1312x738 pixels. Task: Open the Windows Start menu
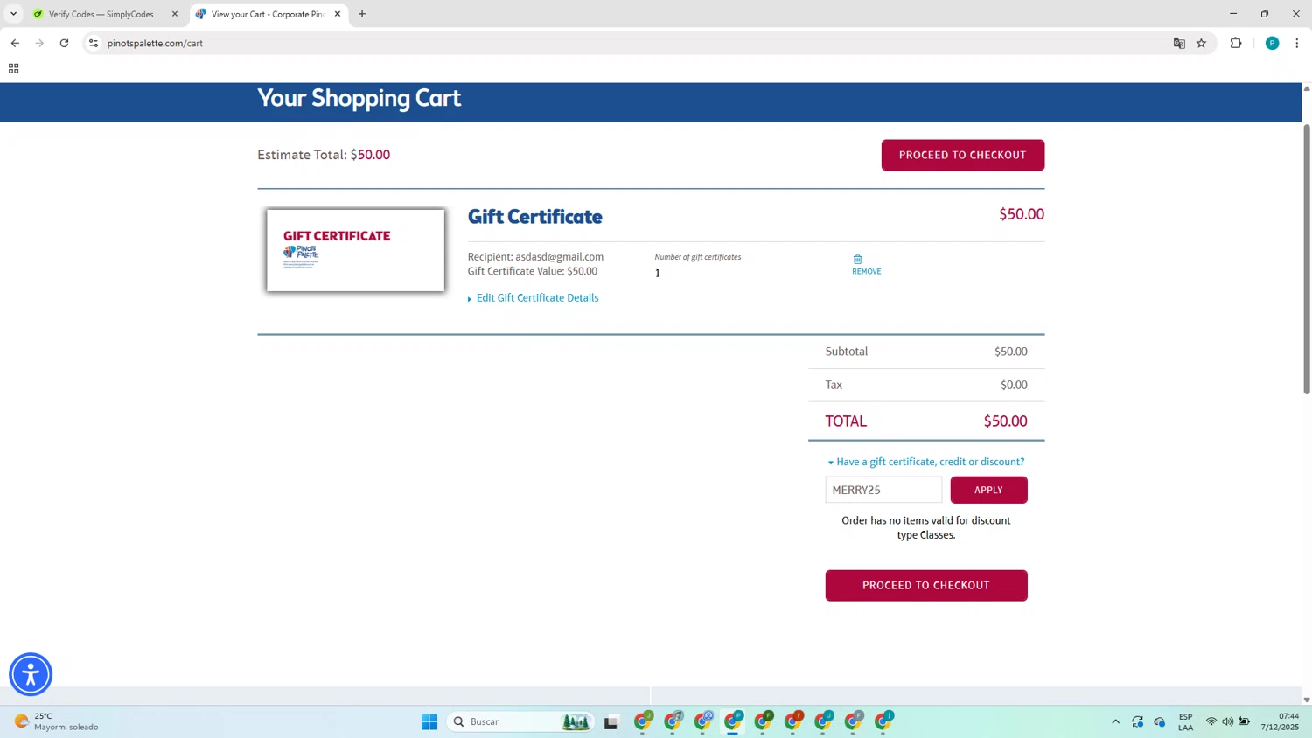coord(429,721)
